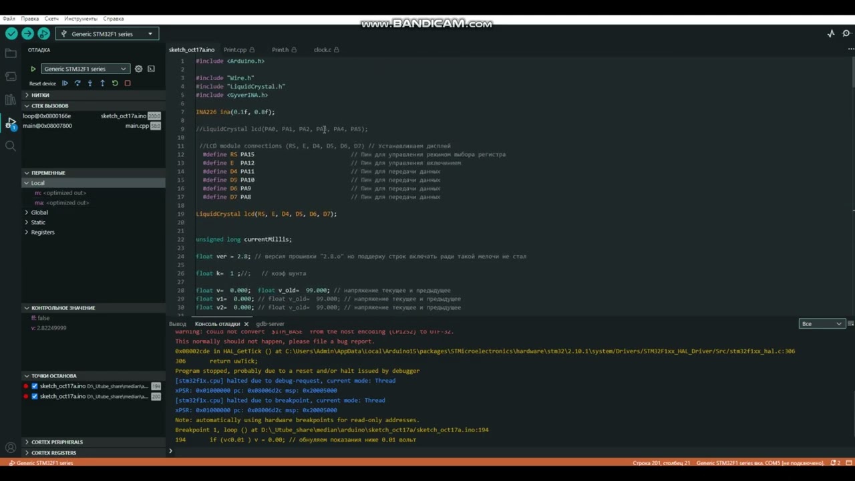Click status bar 'Строка 201, столбец 21'

(x=661, y=463)
